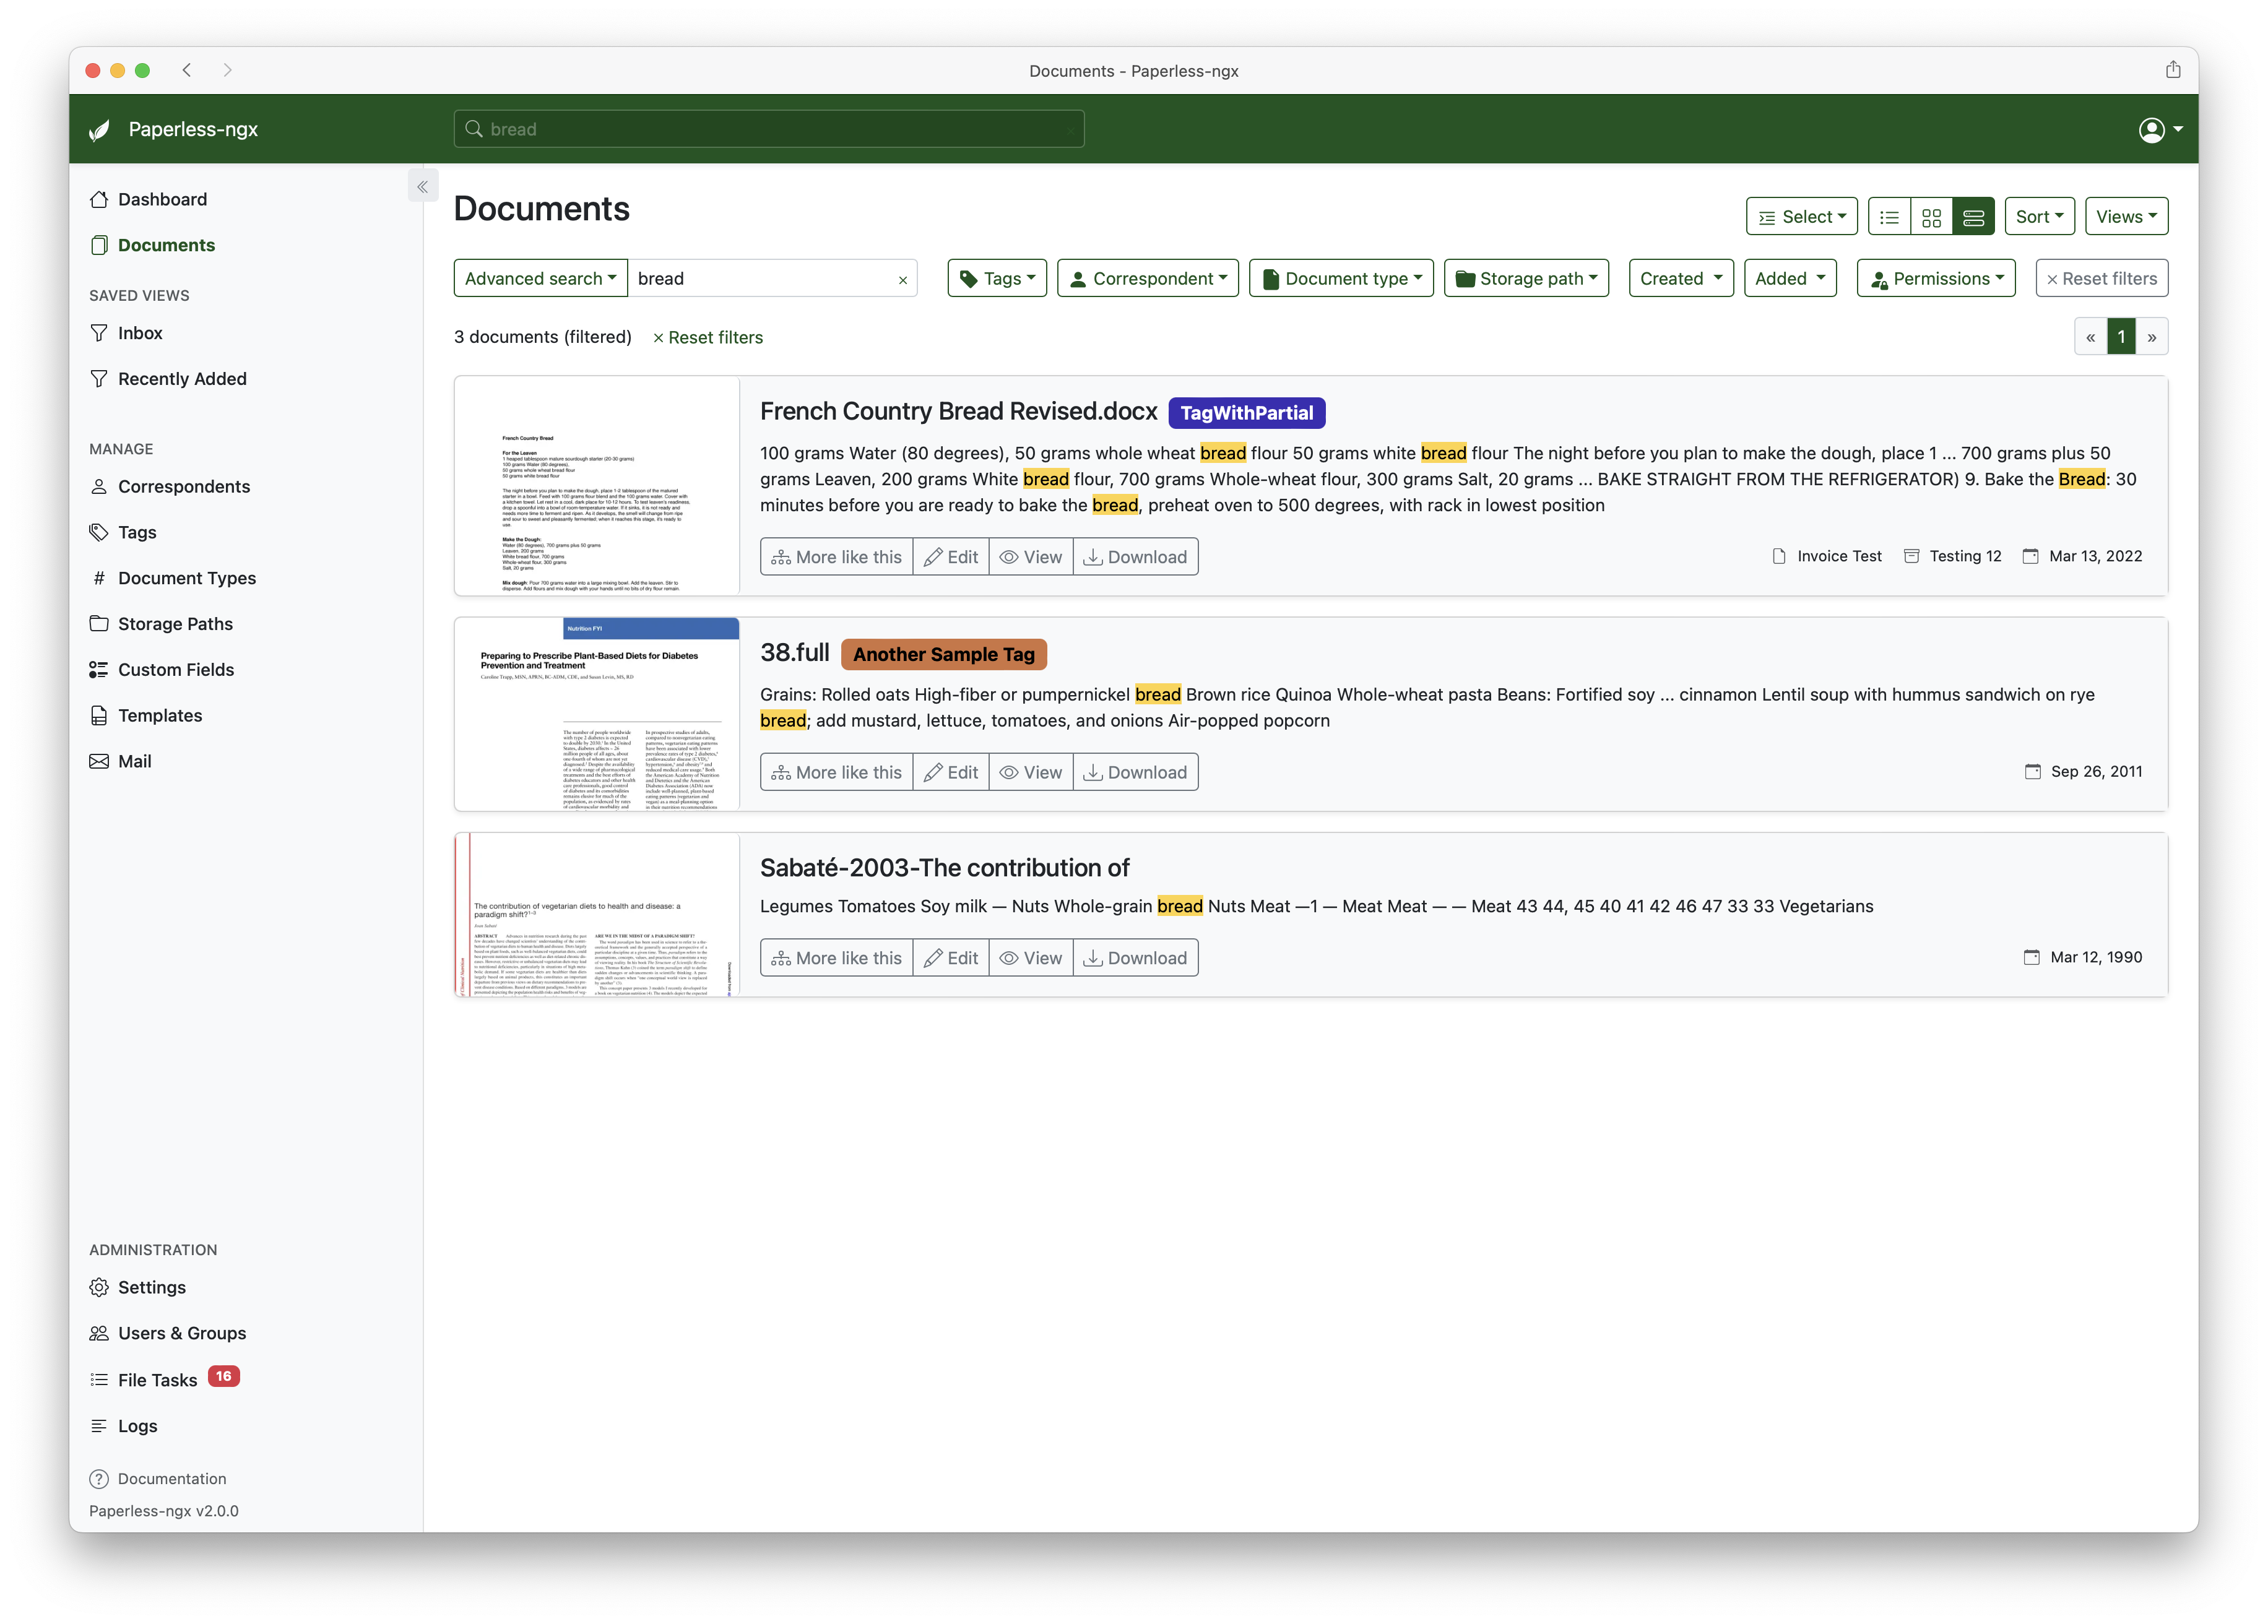Clear the bread filter text with the X
2268x1624 pixels.
[902, 280]
